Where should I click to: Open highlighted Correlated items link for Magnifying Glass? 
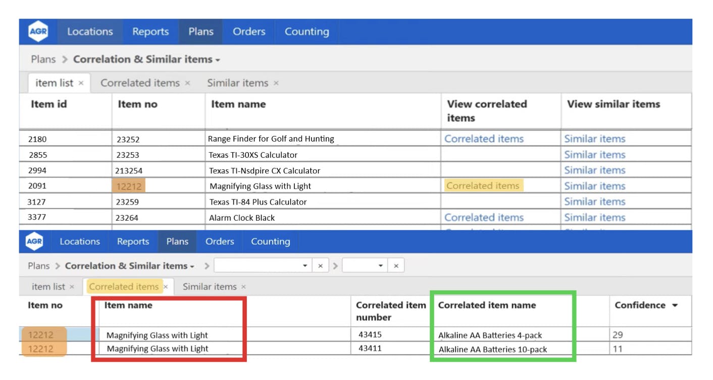click(483, 186)
